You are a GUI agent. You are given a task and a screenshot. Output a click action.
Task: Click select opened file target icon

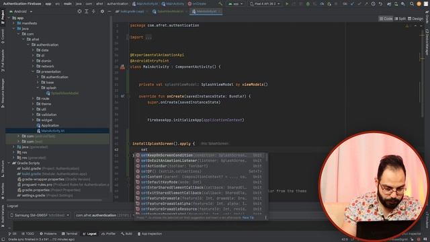[79, 11]
